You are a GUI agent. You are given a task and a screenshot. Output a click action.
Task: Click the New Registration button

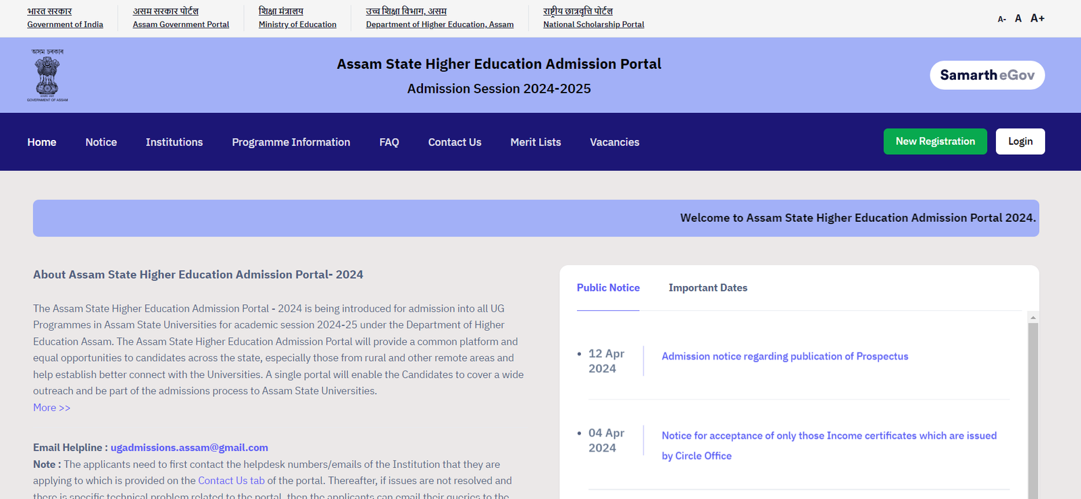click(935, 141)
